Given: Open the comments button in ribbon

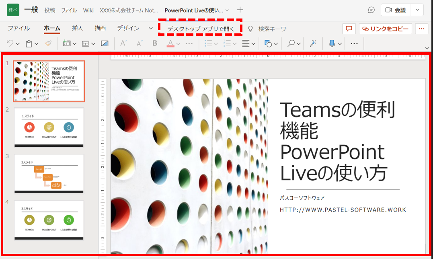Looking at the screenshot, I should coord(349,29).
